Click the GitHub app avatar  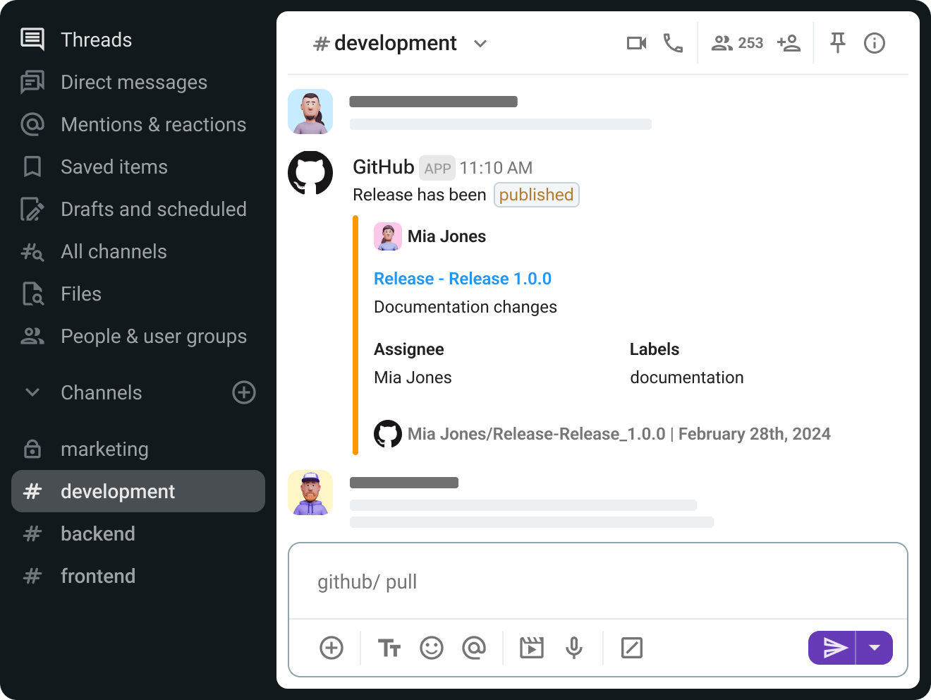[x=310, y=173]
